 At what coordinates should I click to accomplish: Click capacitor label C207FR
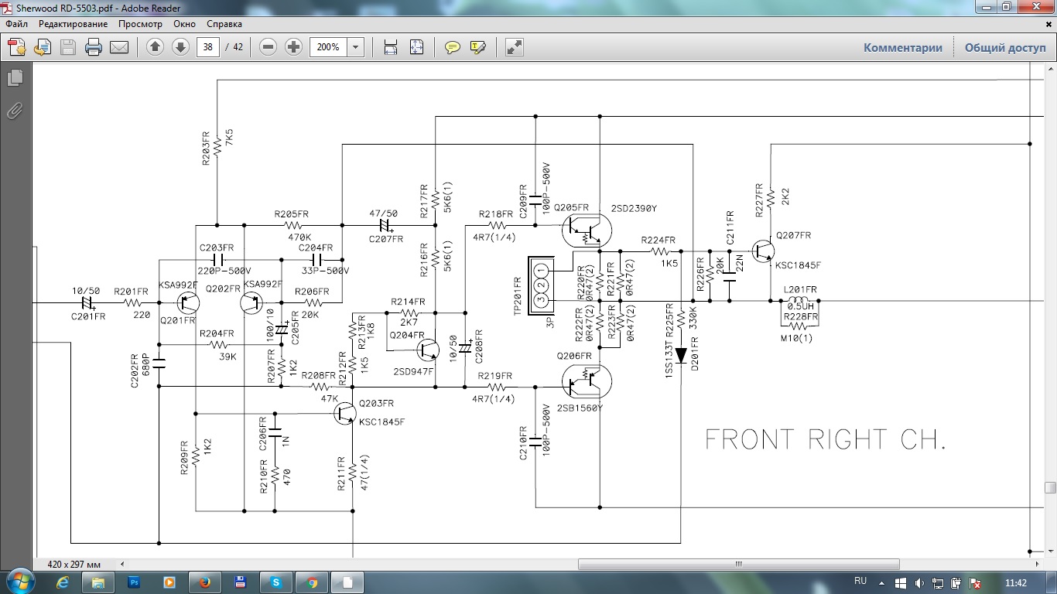[385, 239]
